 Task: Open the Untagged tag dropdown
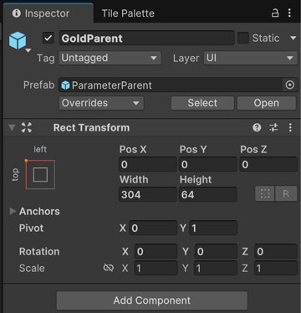[x=110, y=58]
